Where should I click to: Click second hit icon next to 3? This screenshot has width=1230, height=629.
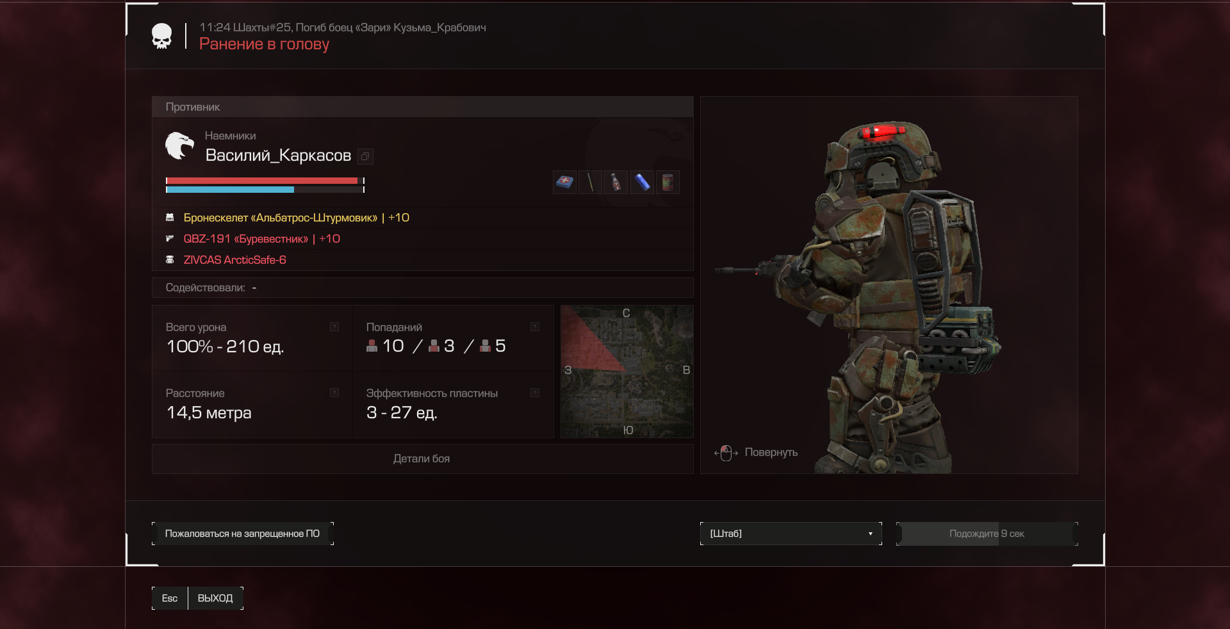pyautogui.click(x=434, y=346)
